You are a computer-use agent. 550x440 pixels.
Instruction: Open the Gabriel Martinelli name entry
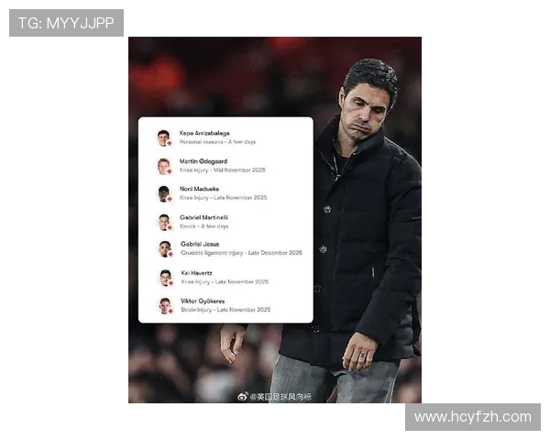click(x=204, y=217)
